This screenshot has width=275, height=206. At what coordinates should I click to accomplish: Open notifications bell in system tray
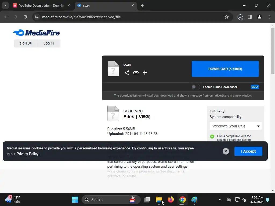[x=267, y=200]
